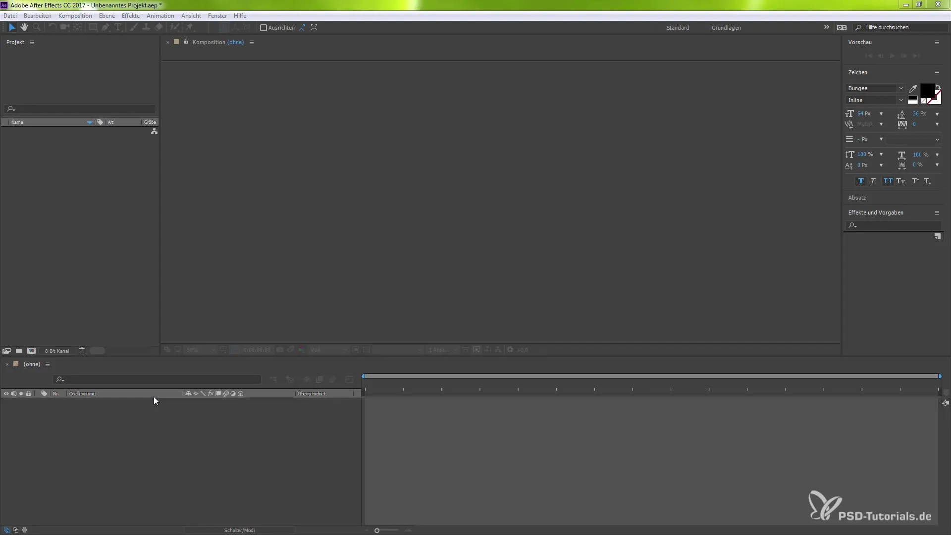Click the Schalter/Modi toggle button
This screenshot has height=535, width=951.
pyautogui.click(x=240, y=530)
